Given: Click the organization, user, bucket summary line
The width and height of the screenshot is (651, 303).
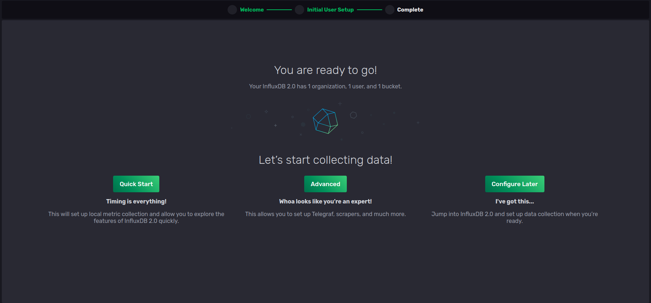Looking at the screenshot, I should tap(325, 86).
